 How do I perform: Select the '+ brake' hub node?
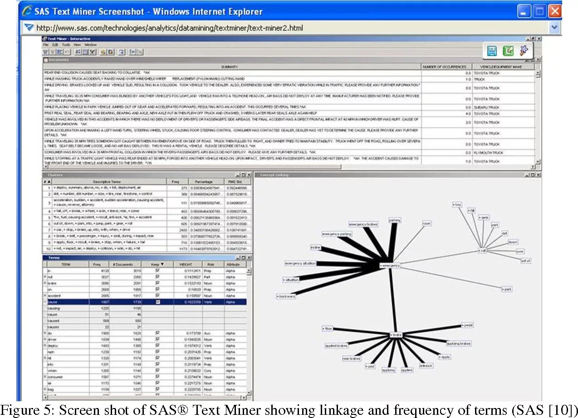click(396, 335)
